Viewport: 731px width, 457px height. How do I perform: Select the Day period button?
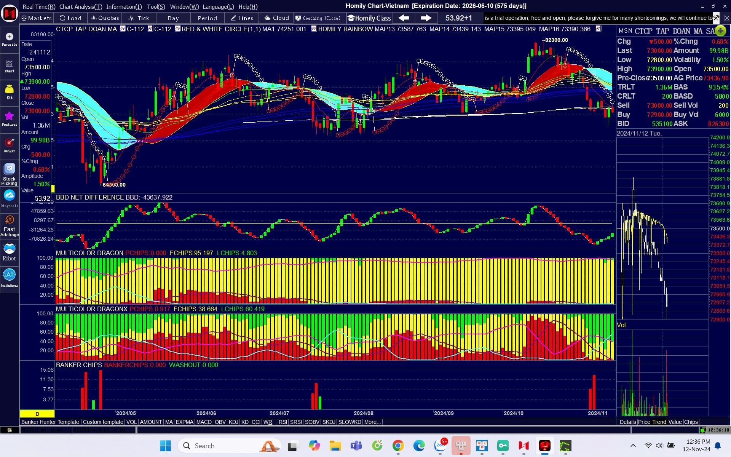pyautogui.click(x=173, y=18)
